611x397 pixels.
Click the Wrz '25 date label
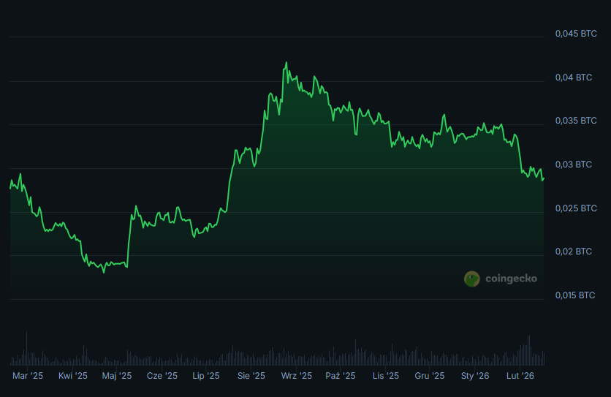pos(297,376)
